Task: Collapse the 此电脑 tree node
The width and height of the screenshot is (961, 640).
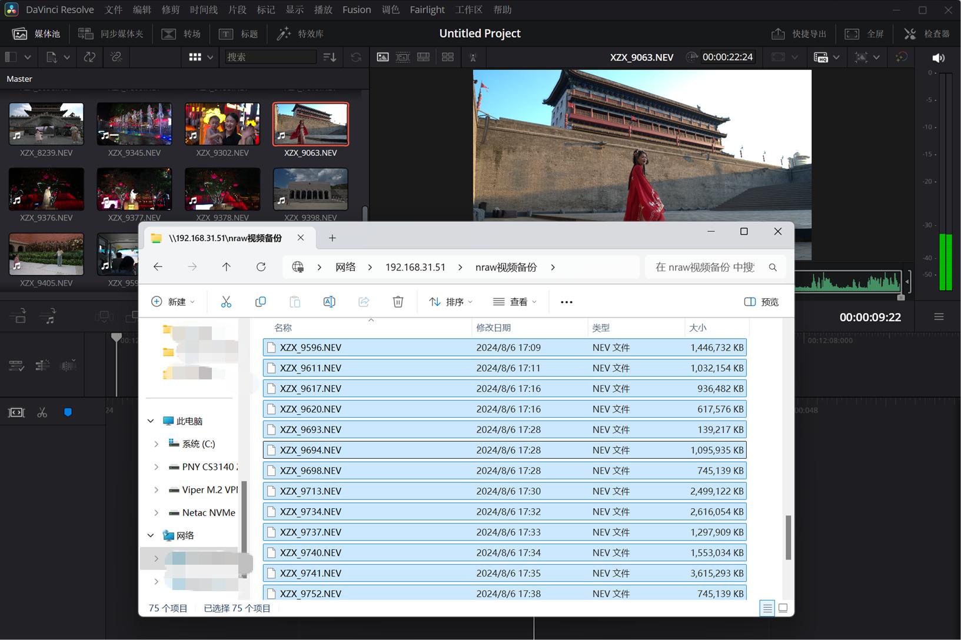Action: [x=151, y=421]
